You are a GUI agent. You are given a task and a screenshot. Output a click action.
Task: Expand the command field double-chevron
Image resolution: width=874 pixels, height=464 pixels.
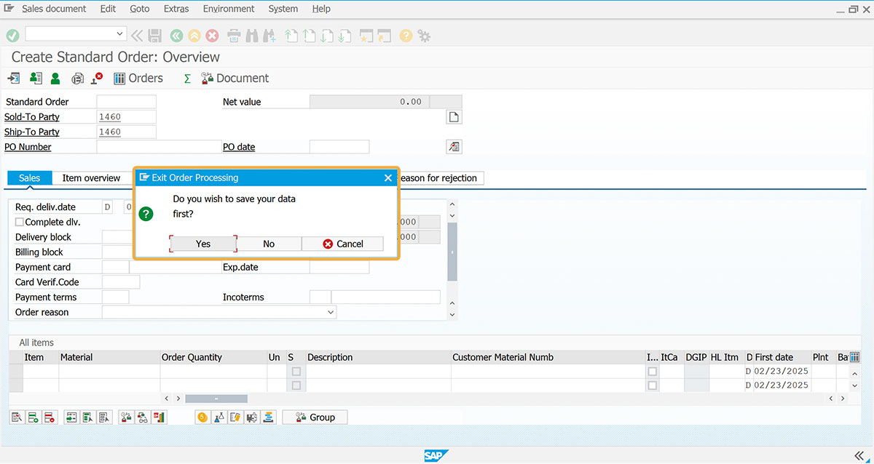136,35
